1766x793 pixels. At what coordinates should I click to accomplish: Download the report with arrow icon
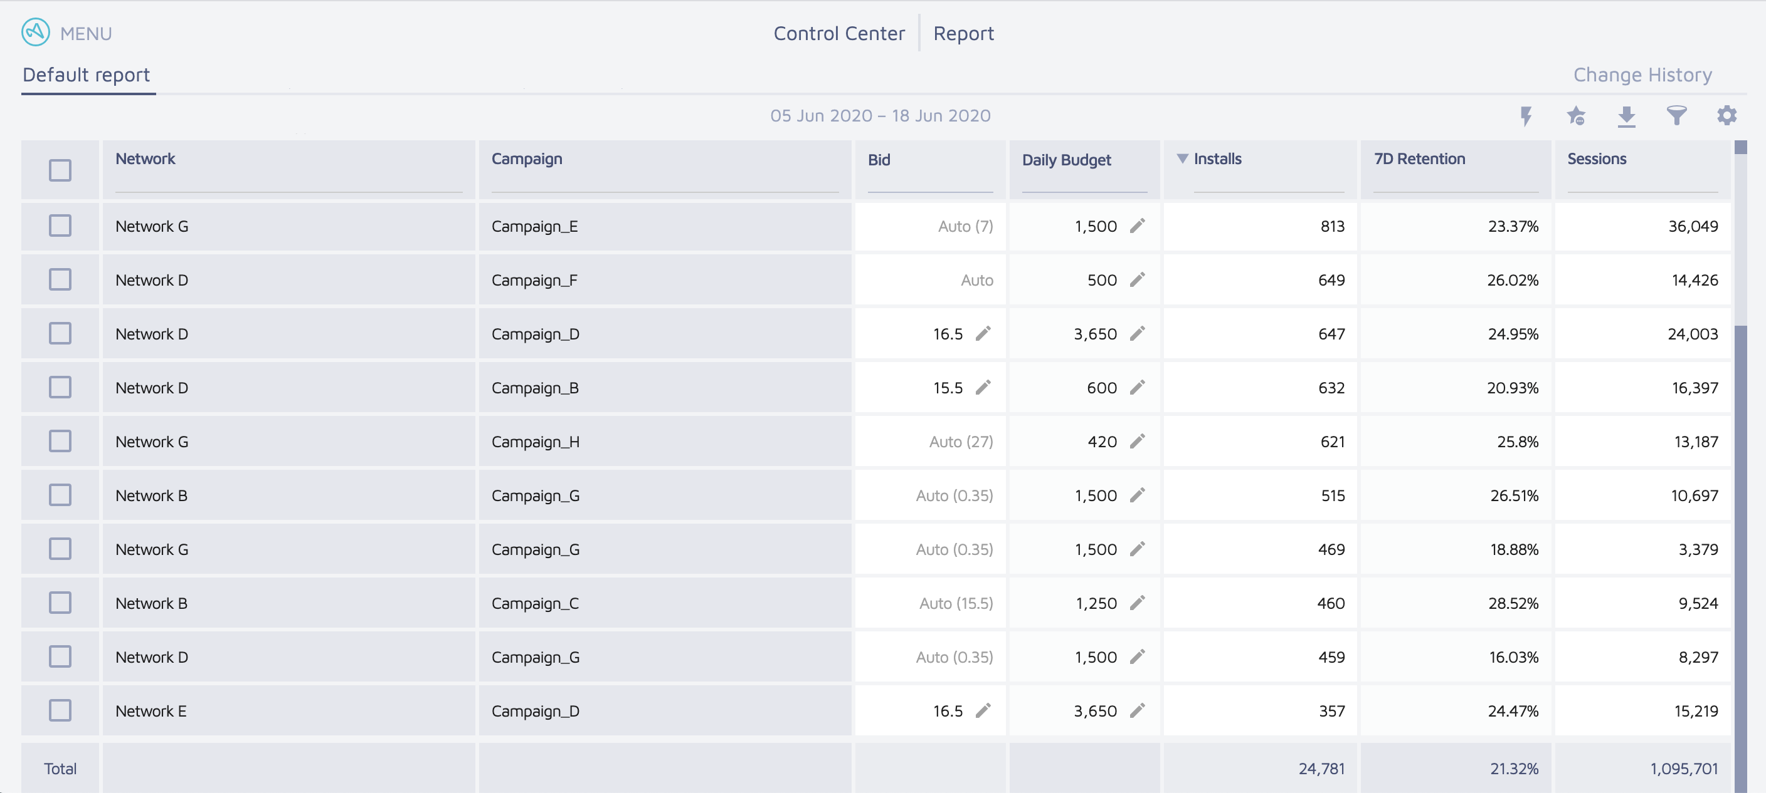[1626, 116]
